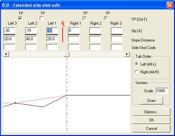Click the Right 1 side shot code field
Screen dimensions: 175x136
[x=74, y=47]
